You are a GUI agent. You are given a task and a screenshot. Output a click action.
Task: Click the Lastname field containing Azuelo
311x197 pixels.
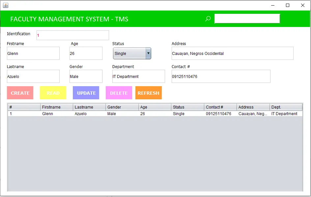point(33,76)
